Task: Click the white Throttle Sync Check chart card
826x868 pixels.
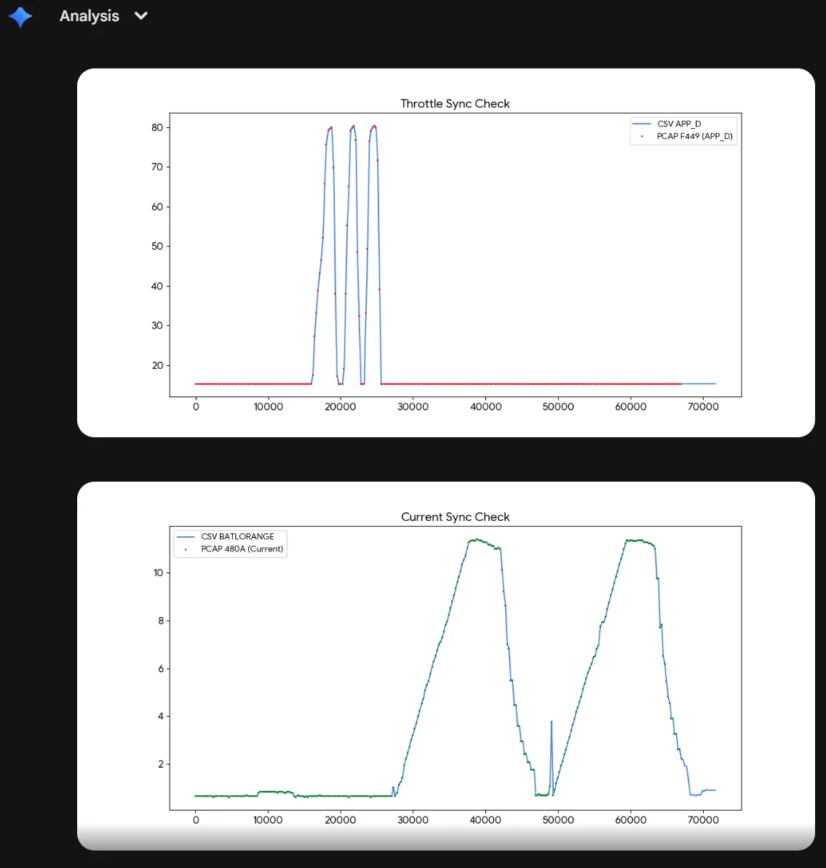Action: [x=448, y=252]
